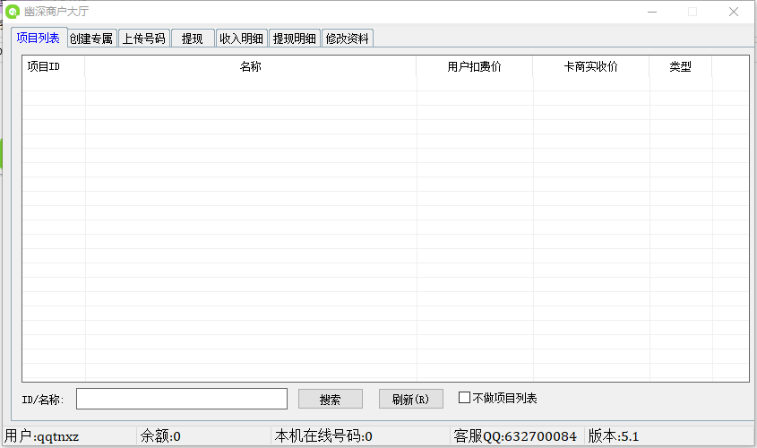Click the 搜索 button
Viewport: 757px width, 448px height.
click(x=331, y=400)
